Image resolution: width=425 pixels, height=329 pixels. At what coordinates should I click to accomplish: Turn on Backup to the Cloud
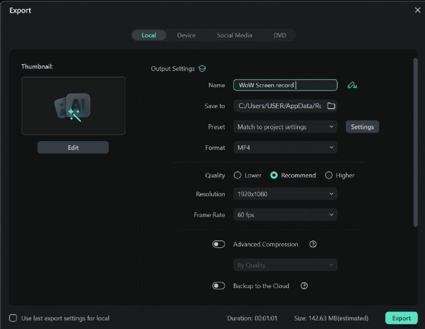coord(218,285)
